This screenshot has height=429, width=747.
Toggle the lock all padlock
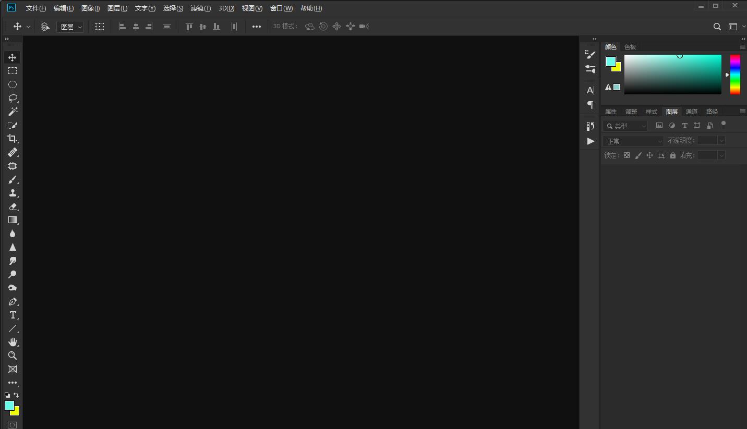(673, 155)
